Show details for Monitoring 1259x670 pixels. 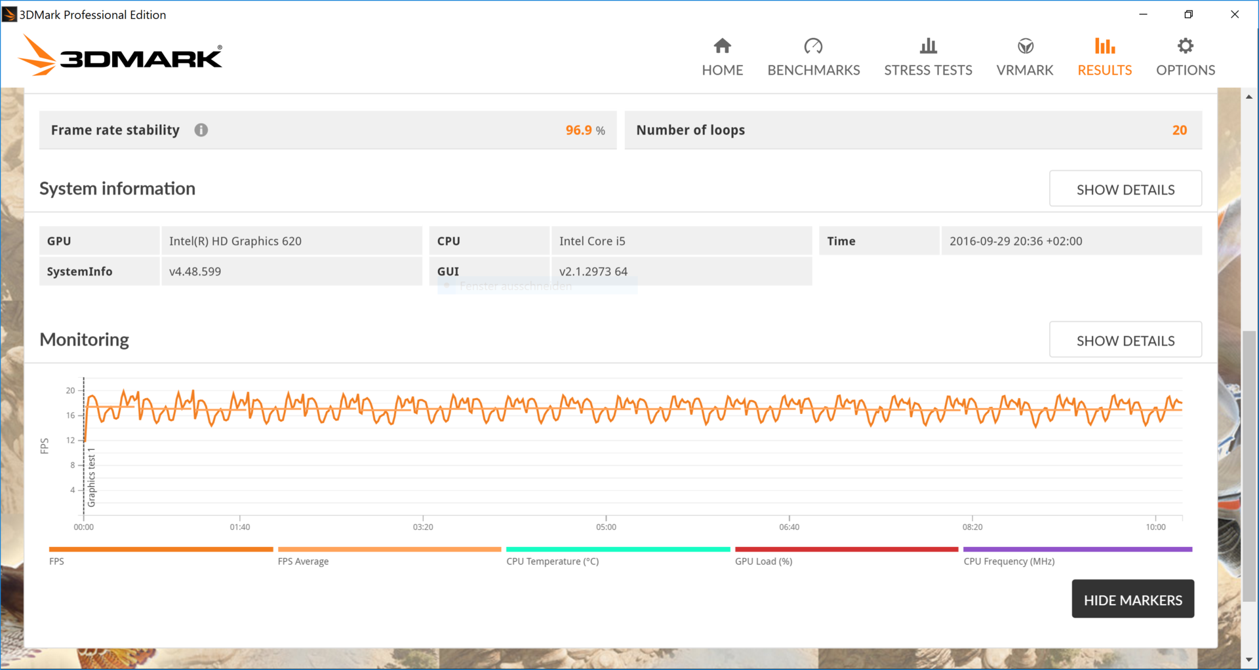click(x=1125, y=341)
